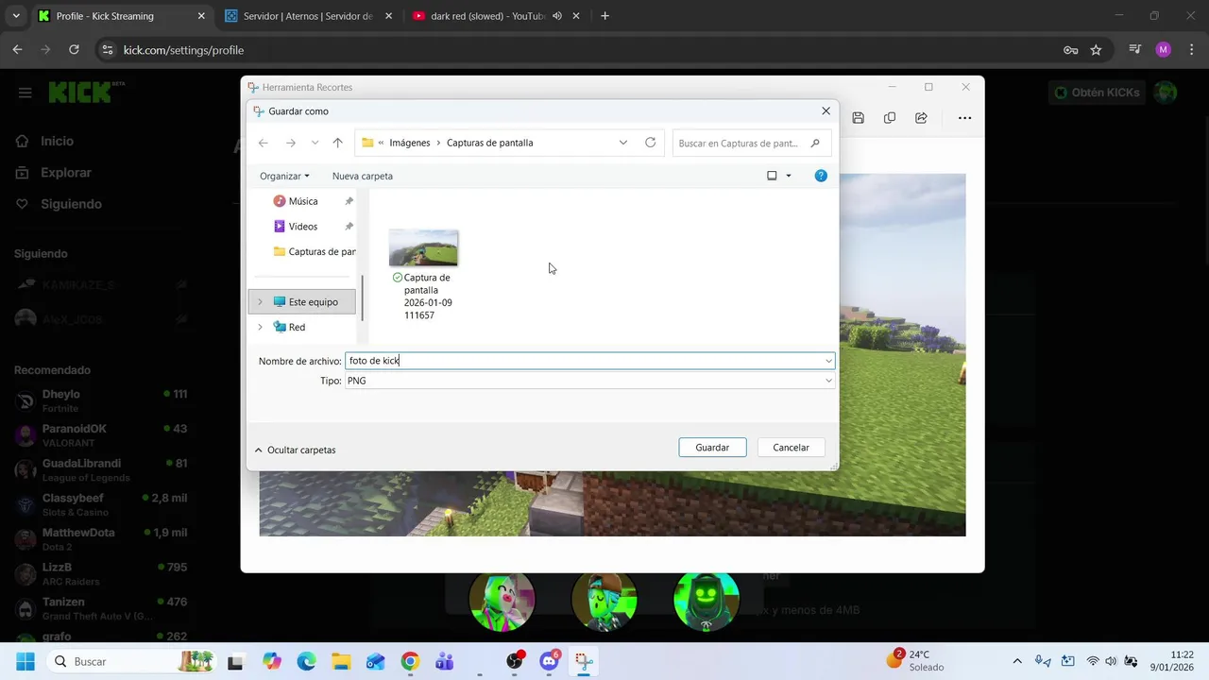Open the address bar path dropdown
Image resolution: width=1209 pixels, height=680 pixels.
click(x=622, y=143)
